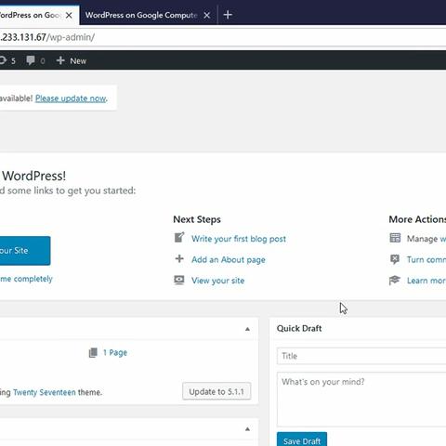Click the widgets layout icon under More Actions
446x446 pixels.
[395, 238]
